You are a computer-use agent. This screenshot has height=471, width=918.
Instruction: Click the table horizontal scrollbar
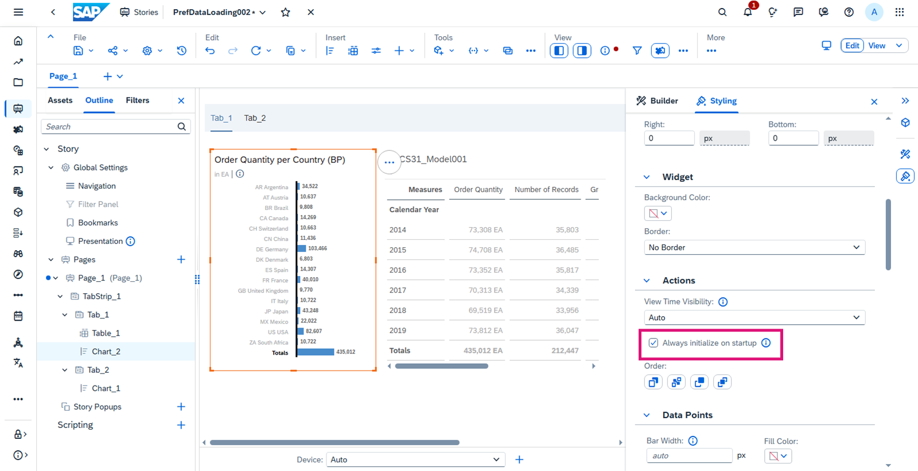(x=441, y=366)
